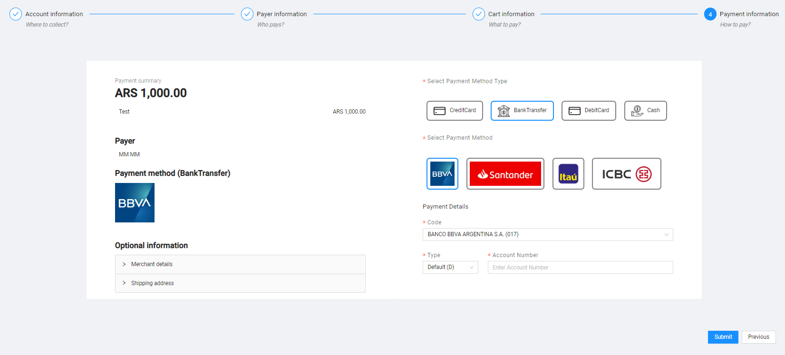Click the payer name MM MM

coord(129,154)
